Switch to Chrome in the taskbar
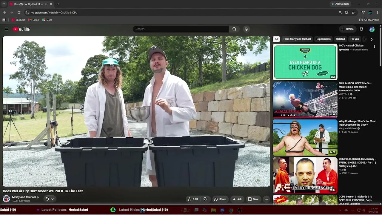This screenshot has width=382, height=215. [x=231, y=210]
